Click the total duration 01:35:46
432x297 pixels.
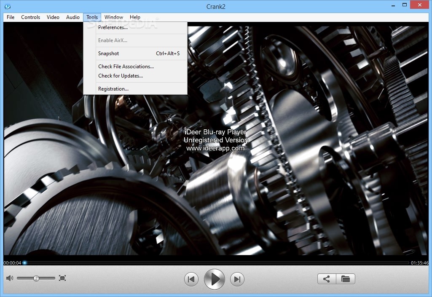point(420,263)
